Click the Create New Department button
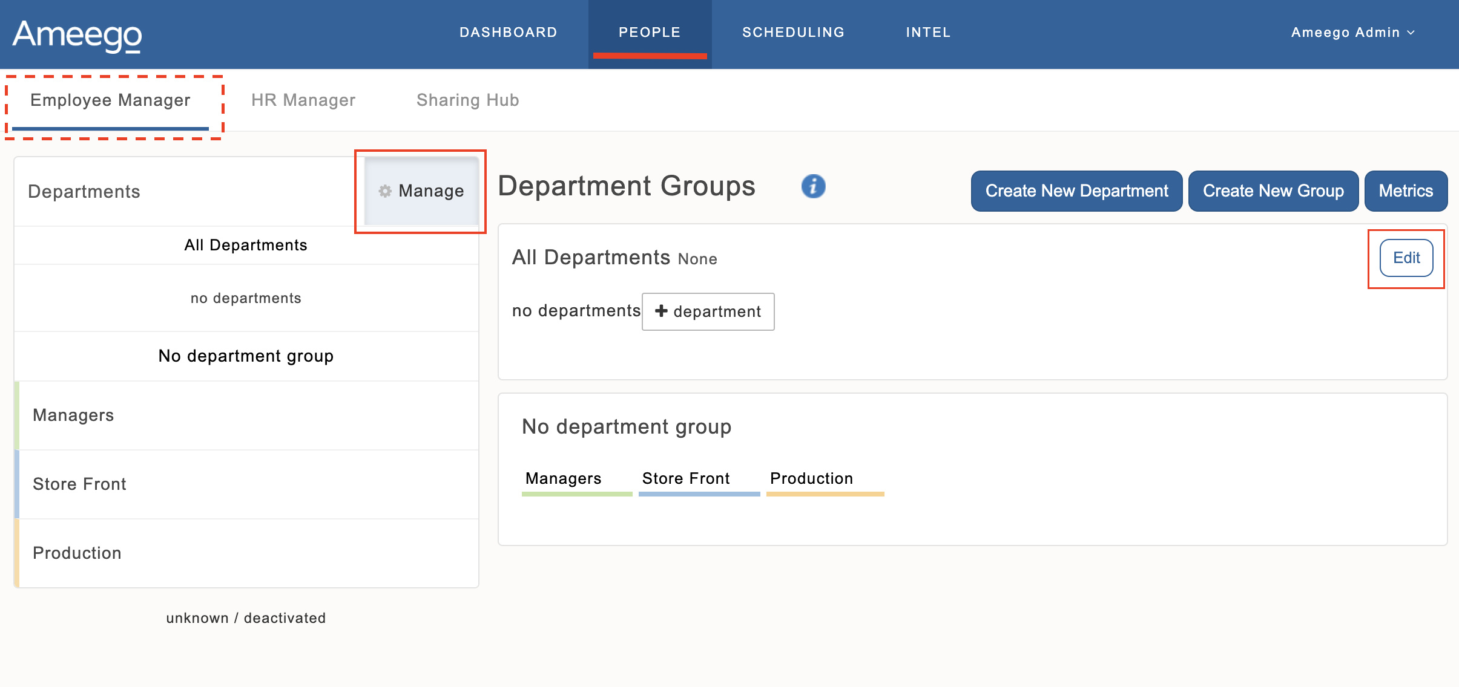1459x687 pixels. 1076,190
